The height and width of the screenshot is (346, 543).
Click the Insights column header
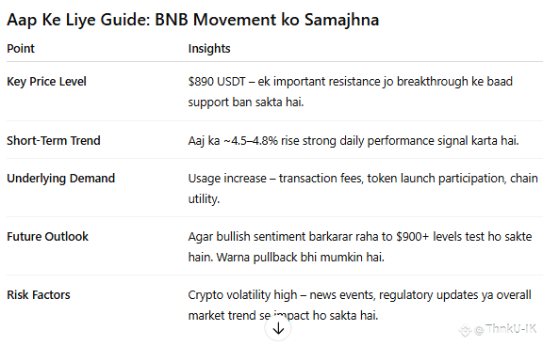pyautogui.click(x=209, y=48)
